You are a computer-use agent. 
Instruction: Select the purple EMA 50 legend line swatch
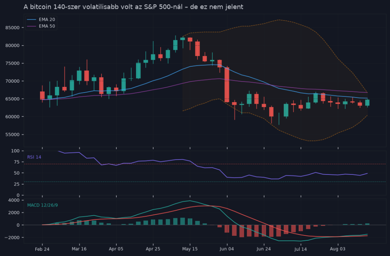pyautogui.click(x=32, y=26)
